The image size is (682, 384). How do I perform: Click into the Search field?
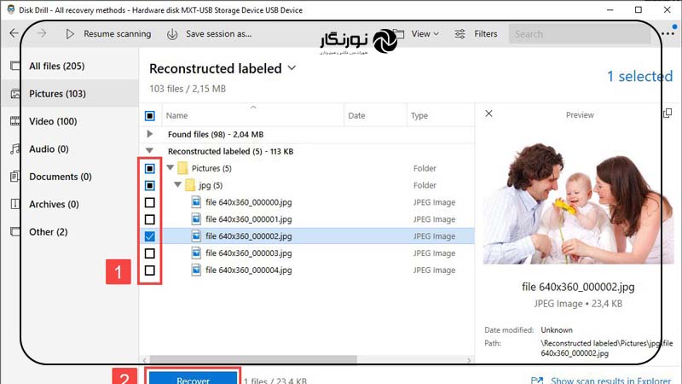click(580, 34)
